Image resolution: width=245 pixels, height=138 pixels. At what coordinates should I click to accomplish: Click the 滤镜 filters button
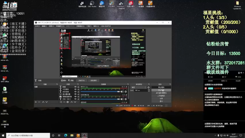[71, 80]
